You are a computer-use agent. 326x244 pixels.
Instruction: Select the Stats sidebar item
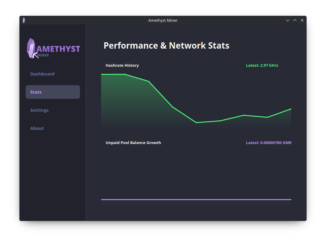(x=53, y=92)
